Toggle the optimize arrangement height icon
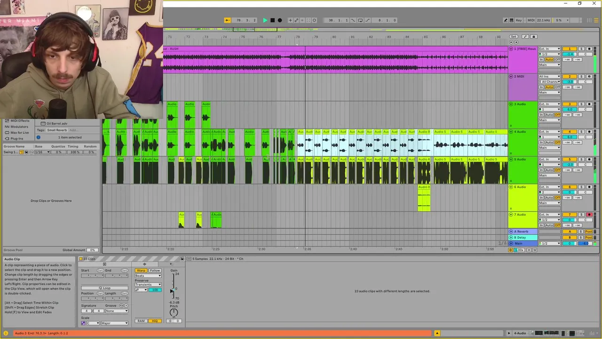Viewport: 602px width, 339px height. (x=529, y=250)
